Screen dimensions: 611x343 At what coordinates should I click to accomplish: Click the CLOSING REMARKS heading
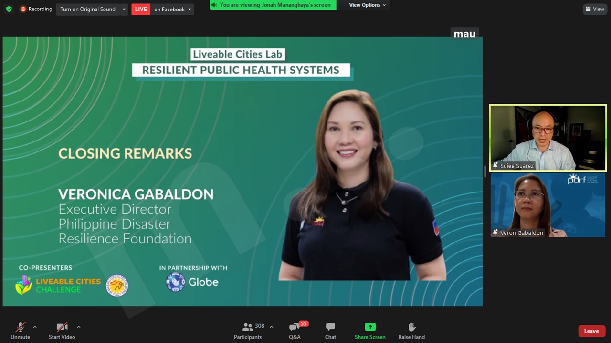[x=125, y=153]
